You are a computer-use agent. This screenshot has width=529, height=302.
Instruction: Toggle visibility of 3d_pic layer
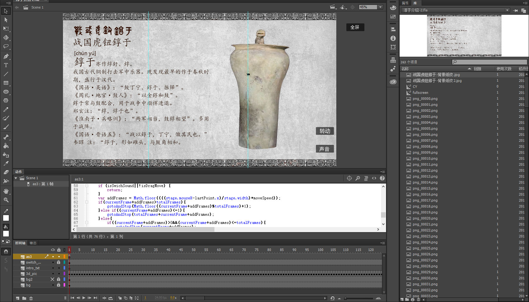pos(53,274)
